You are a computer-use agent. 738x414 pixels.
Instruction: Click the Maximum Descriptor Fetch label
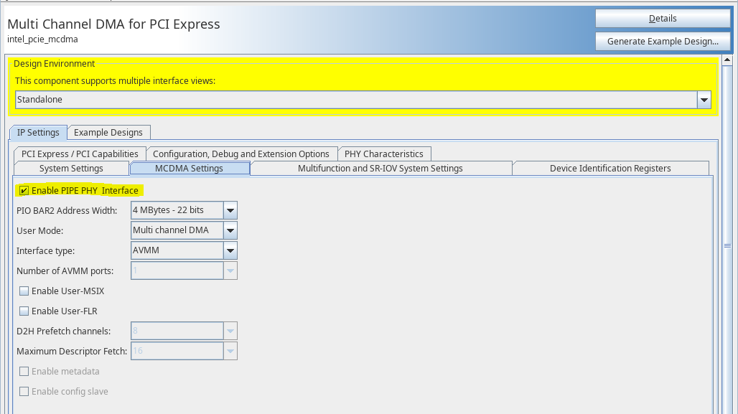click(x=72, y=352)
